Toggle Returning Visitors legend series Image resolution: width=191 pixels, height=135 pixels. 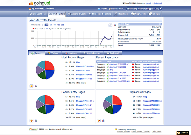pyautogui.click(x=64, y=29)
